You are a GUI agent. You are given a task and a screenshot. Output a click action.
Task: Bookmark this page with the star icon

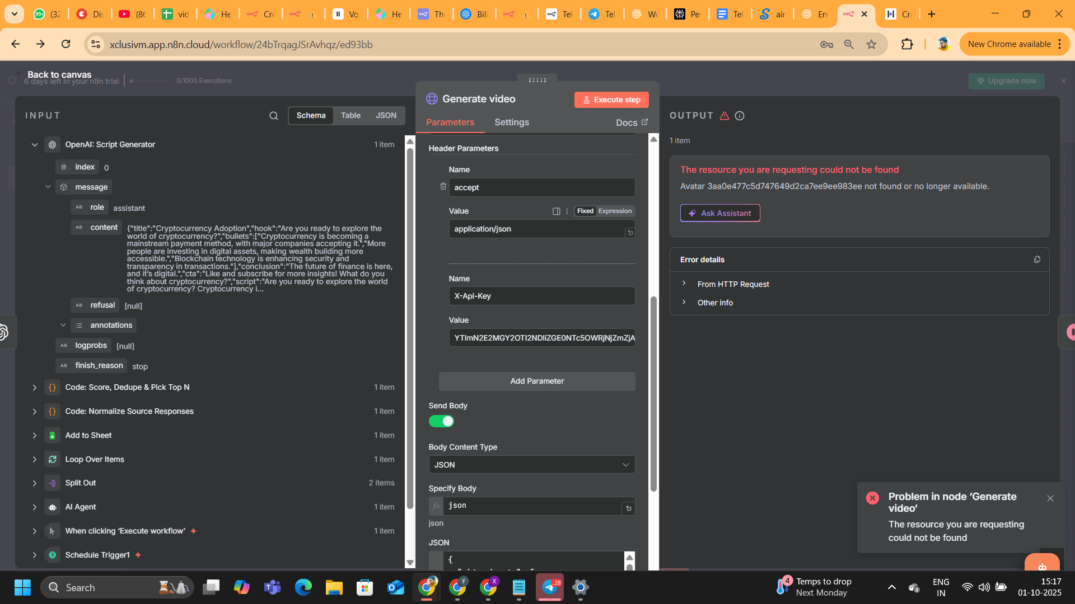[x=871, y=44]
